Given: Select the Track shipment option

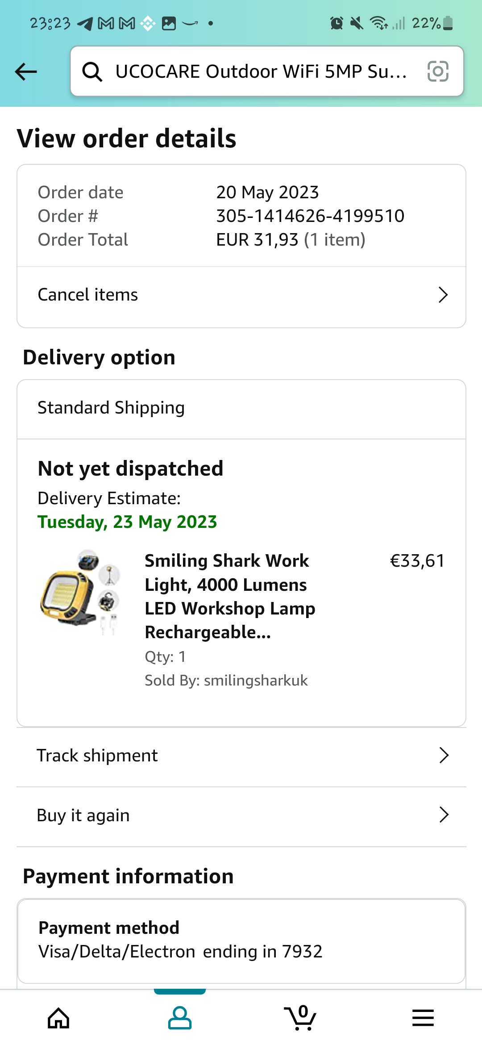Looking at the screenshot, I should pyautogui.click(x=97, y=756).
